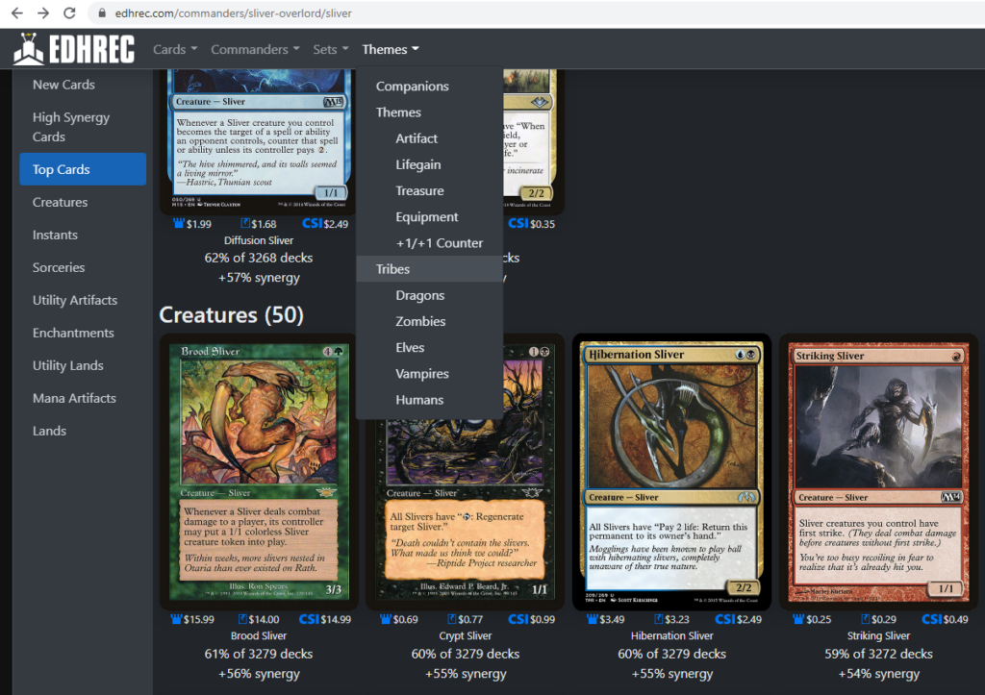Click the EDHREC logo icon
The width and height of the screenshot is (985, 695).
coord(28,49)
